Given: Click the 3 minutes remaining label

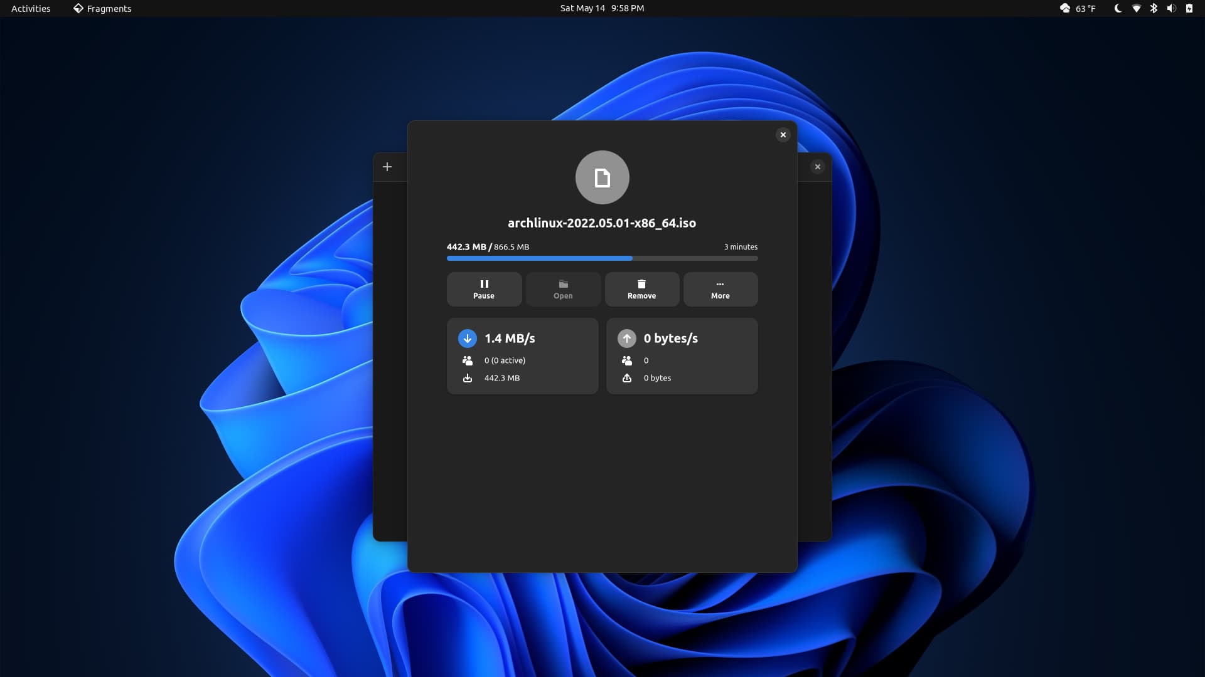Looking at the screenshot, I should pyautogui.click(x=741, y=247).
